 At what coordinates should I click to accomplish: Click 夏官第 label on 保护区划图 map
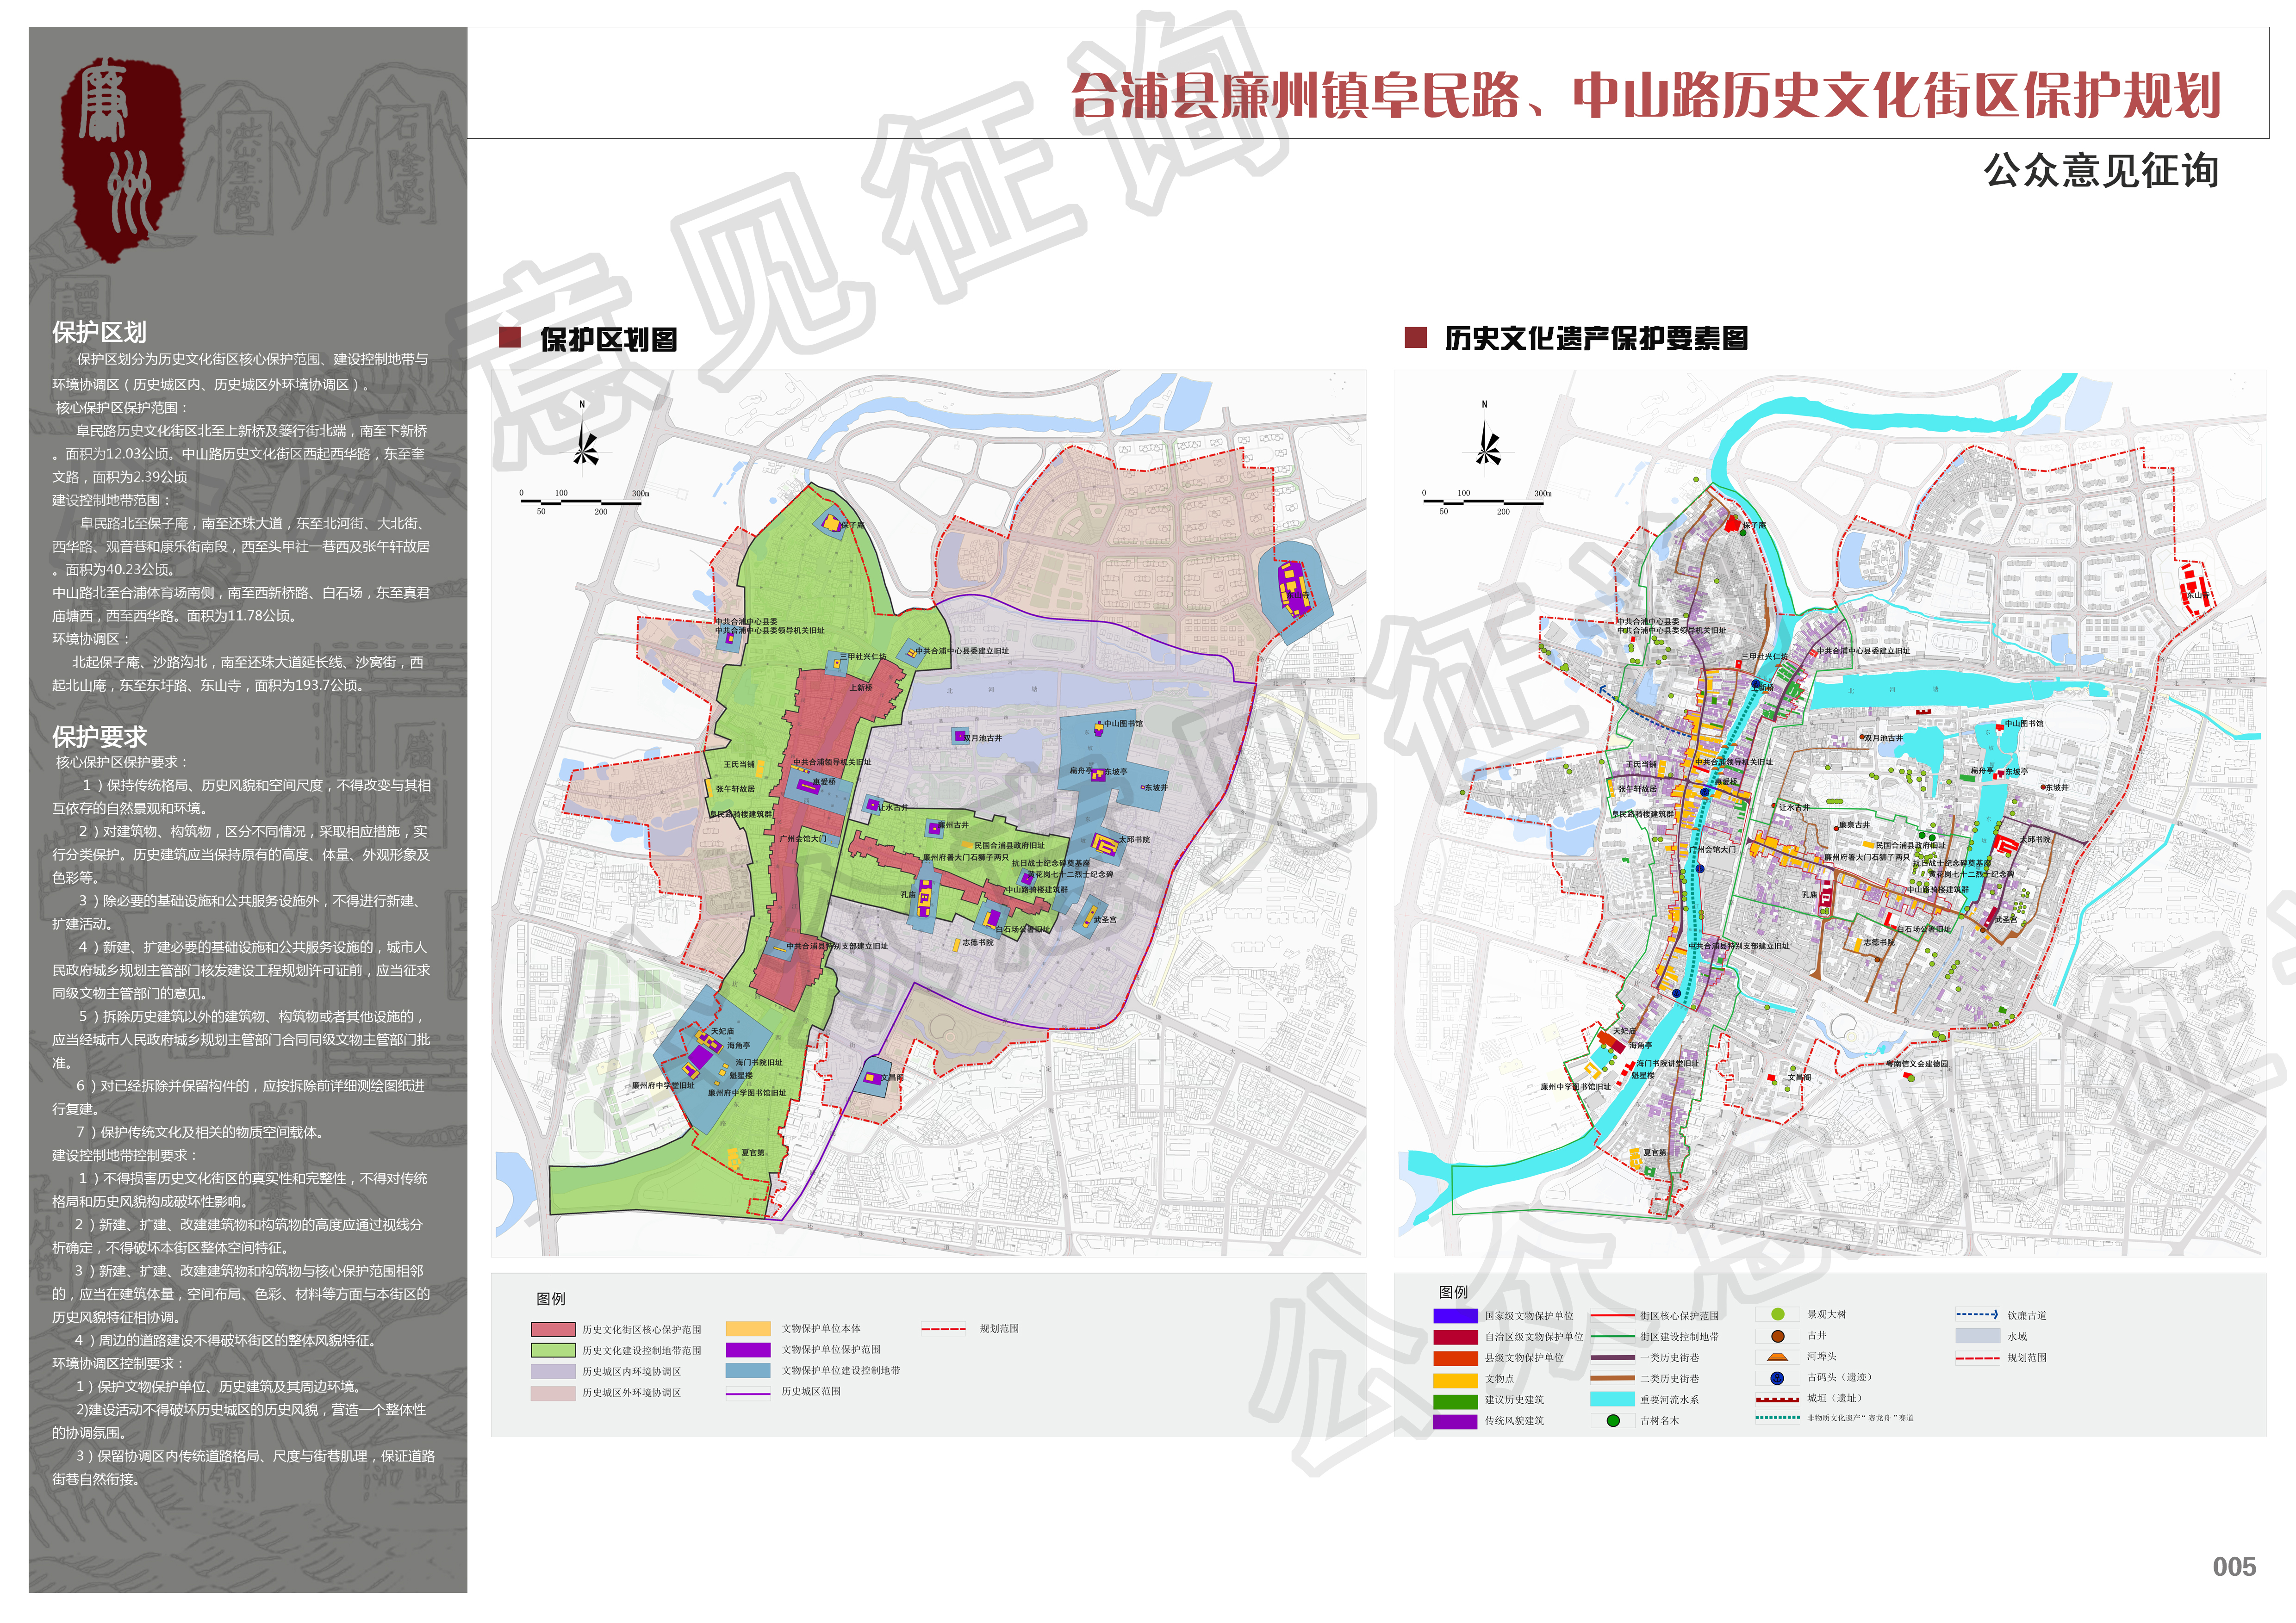[753, 1152]
